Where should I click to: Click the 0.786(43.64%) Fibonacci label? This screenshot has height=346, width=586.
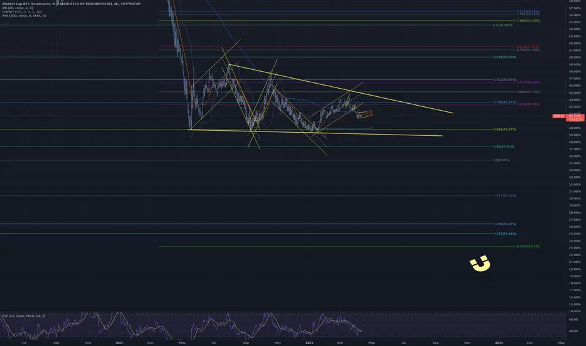tap(504, 103)
